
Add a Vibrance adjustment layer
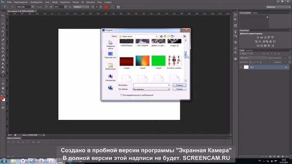pyautogui.click(x=273, y=37)
